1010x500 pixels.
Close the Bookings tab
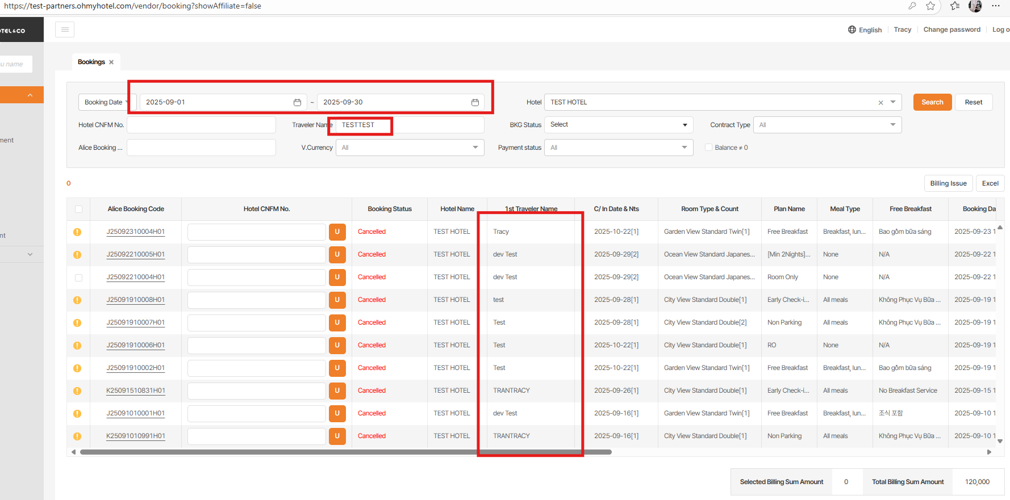[111, 62]
